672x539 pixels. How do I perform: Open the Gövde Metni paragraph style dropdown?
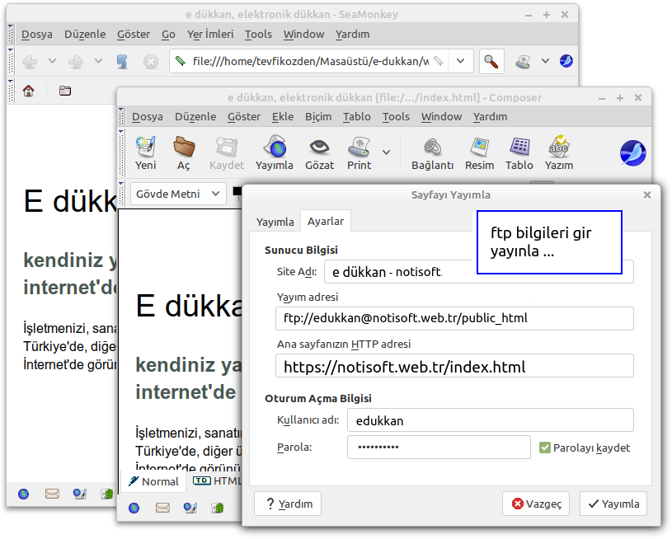[x=177, y=194]
